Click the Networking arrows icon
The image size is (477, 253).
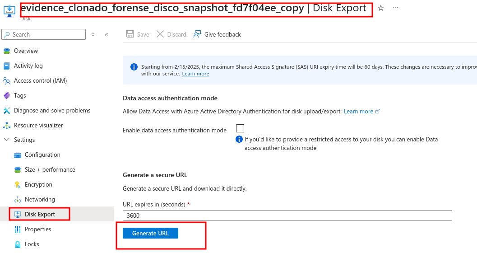coord(18,200)
